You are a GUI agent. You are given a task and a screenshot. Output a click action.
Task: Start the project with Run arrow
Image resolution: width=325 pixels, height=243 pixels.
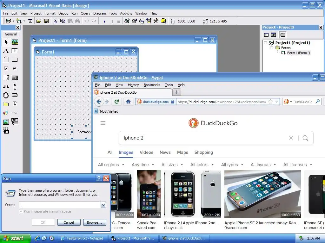[x=104, y=21]
